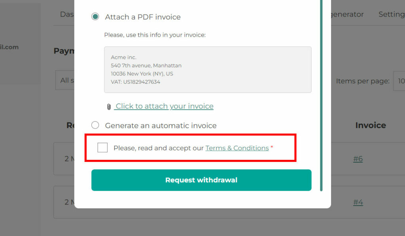Choose Generate an automatic invoice radio

95,125
